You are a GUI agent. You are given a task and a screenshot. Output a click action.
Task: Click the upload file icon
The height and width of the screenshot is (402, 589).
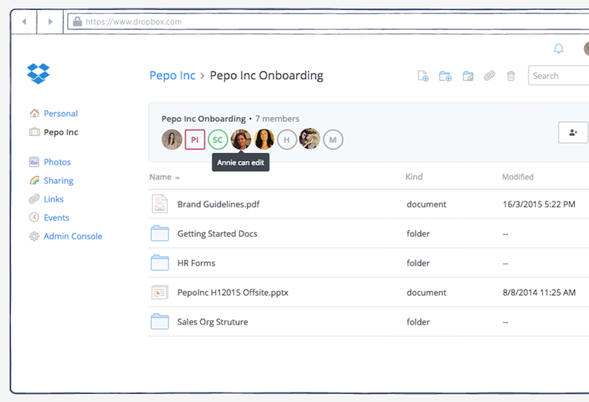[x=423, y=76]
